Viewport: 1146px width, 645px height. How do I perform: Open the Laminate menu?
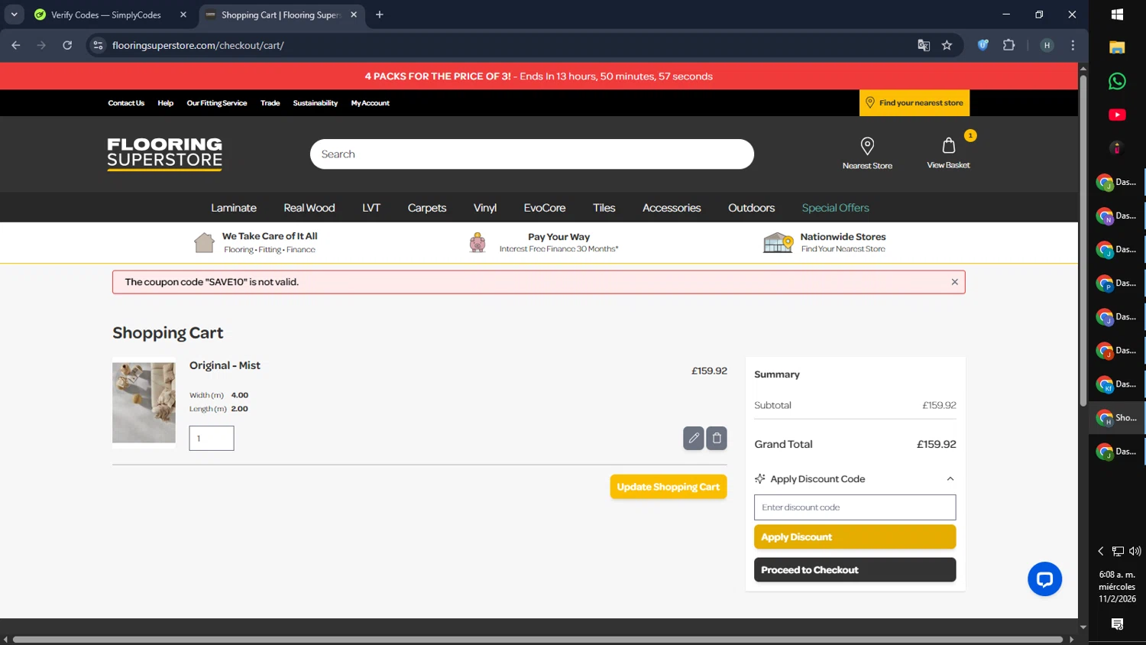point(234,208)
